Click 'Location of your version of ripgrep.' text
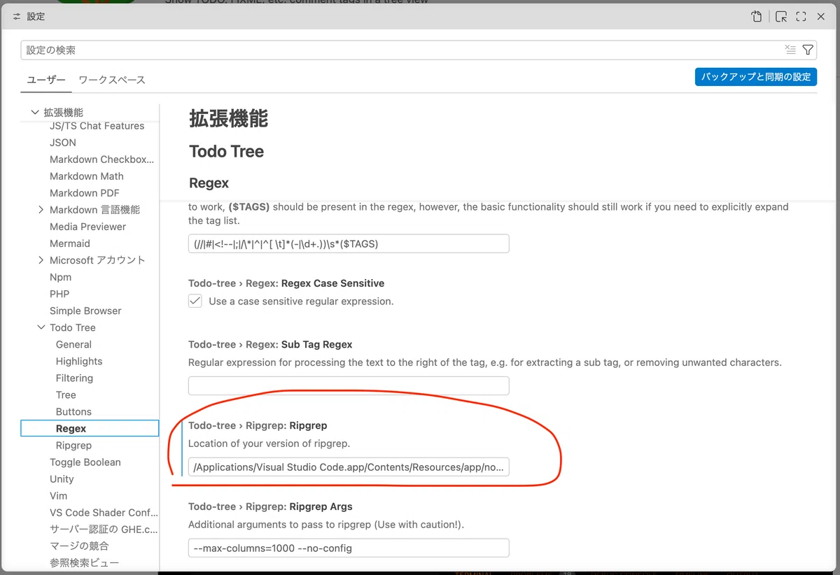840x575 pixels. [x=269, y=443]
